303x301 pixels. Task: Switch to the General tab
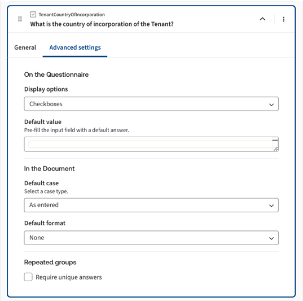click(25, 47)
